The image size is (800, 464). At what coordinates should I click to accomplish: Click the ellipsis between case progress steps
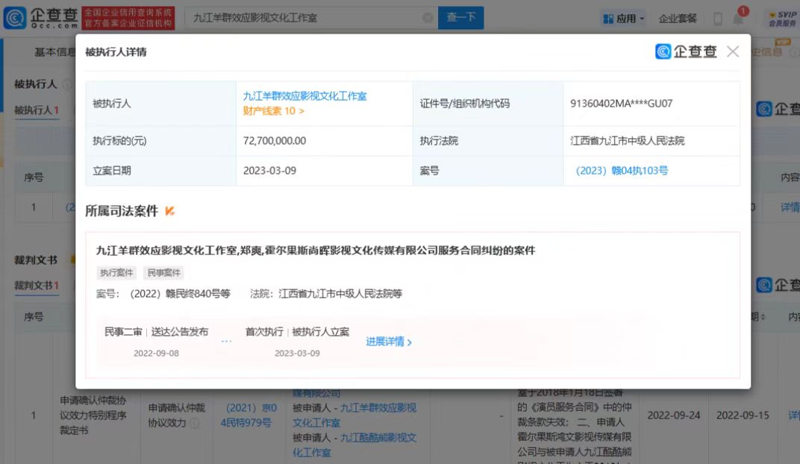click(x=226, y=341)
